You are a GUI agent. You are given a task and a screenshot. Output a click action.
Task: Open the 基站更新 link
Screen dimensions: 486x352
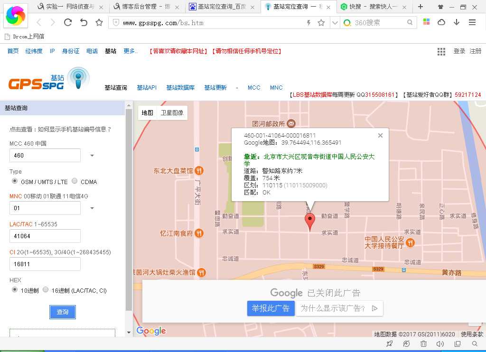click(x=215, y=88)
